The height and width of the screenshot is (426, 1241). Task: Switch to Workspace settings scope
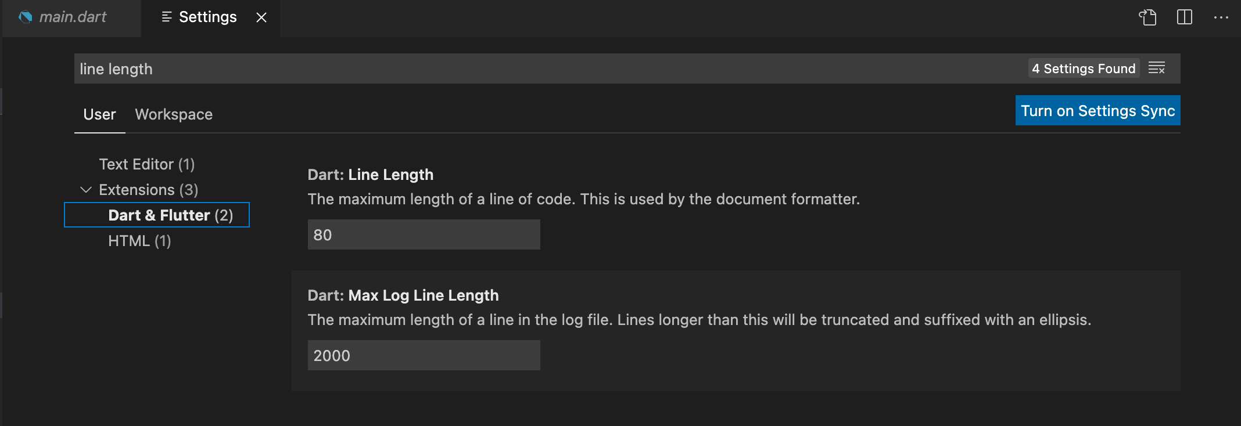pos(174,114)
